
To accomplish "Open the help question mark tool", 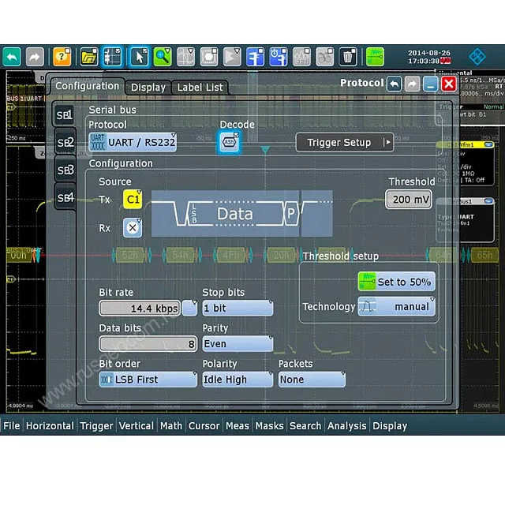I will 62,57.
